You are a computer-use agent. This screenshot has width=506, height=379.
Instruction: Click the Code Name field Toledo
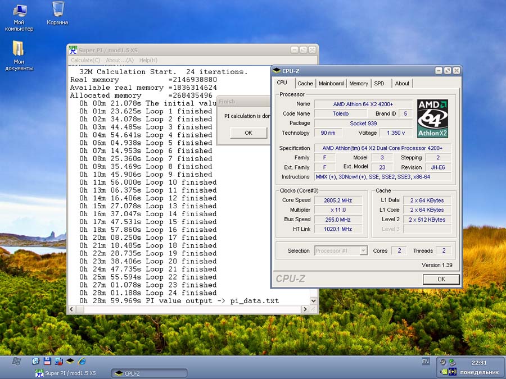click(341, 113)
